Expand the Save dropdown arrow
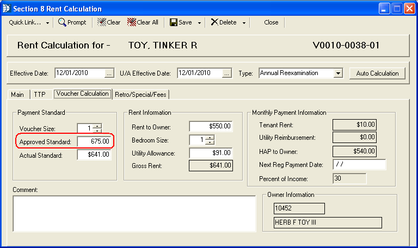 [199, 23]
